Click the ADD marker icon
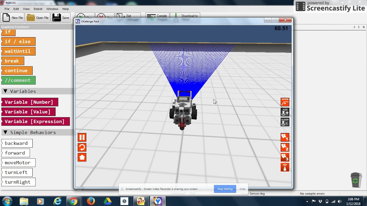The height and width of the screenshot is (206, 367). 285,112
